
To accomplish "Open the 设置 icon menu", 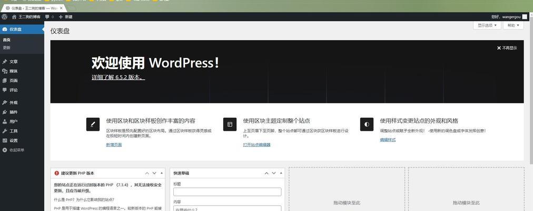I will point(4,140).
